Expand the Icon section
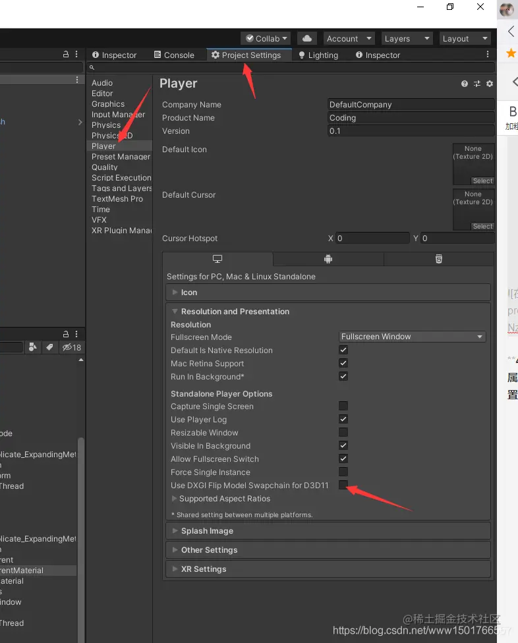The height and width of the screenshot is (643, 518). pos(328,293)
